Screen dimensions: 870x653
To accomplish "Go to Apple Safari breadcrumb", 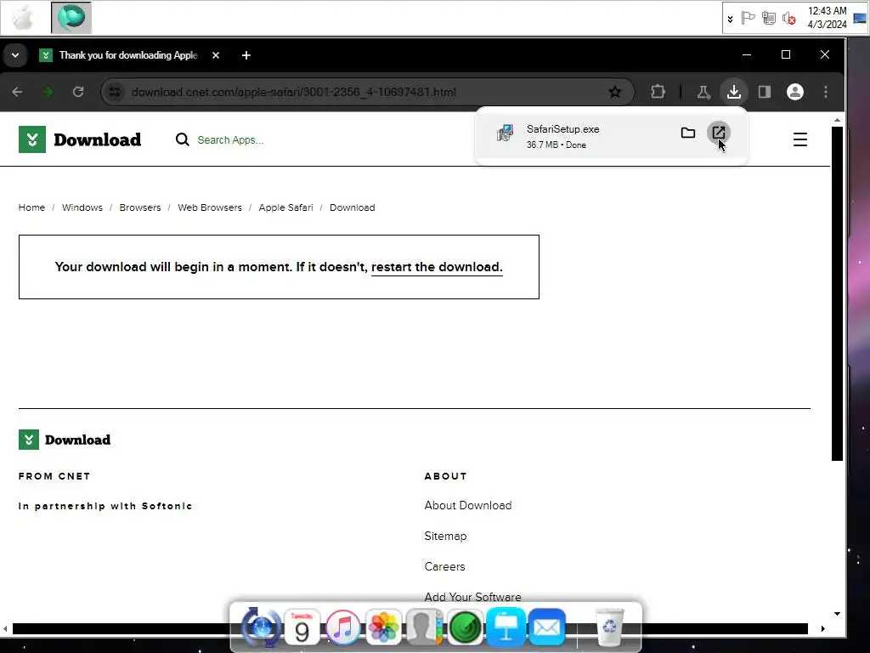I will (x=285, y=207).
